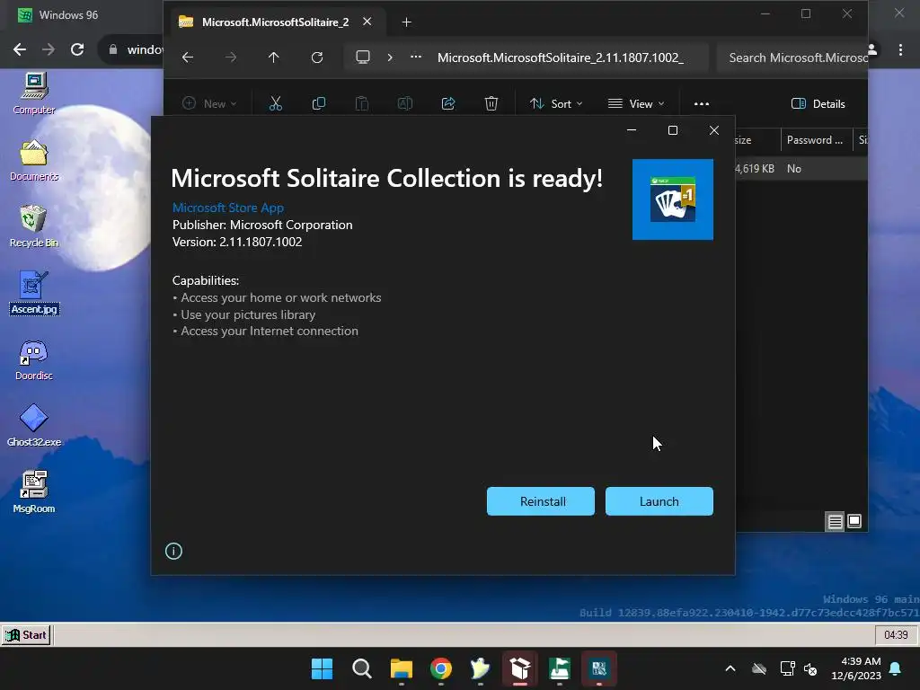Click the 04:39 clock in Windows 96 taskbar
Screen dimensions: 920x690
tap(896, 635)
